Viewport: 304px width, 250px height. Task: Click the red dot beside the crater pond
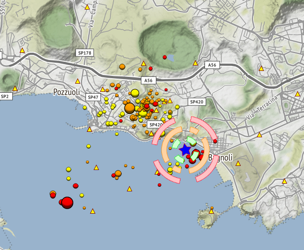(165, 57)
